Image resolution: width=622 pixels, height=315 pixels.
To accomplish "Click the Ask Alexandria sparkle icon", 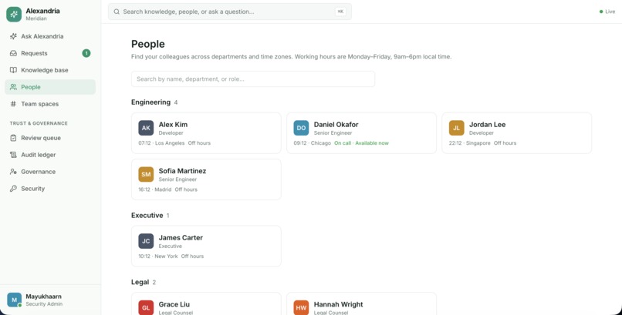I will coord(13,36).
